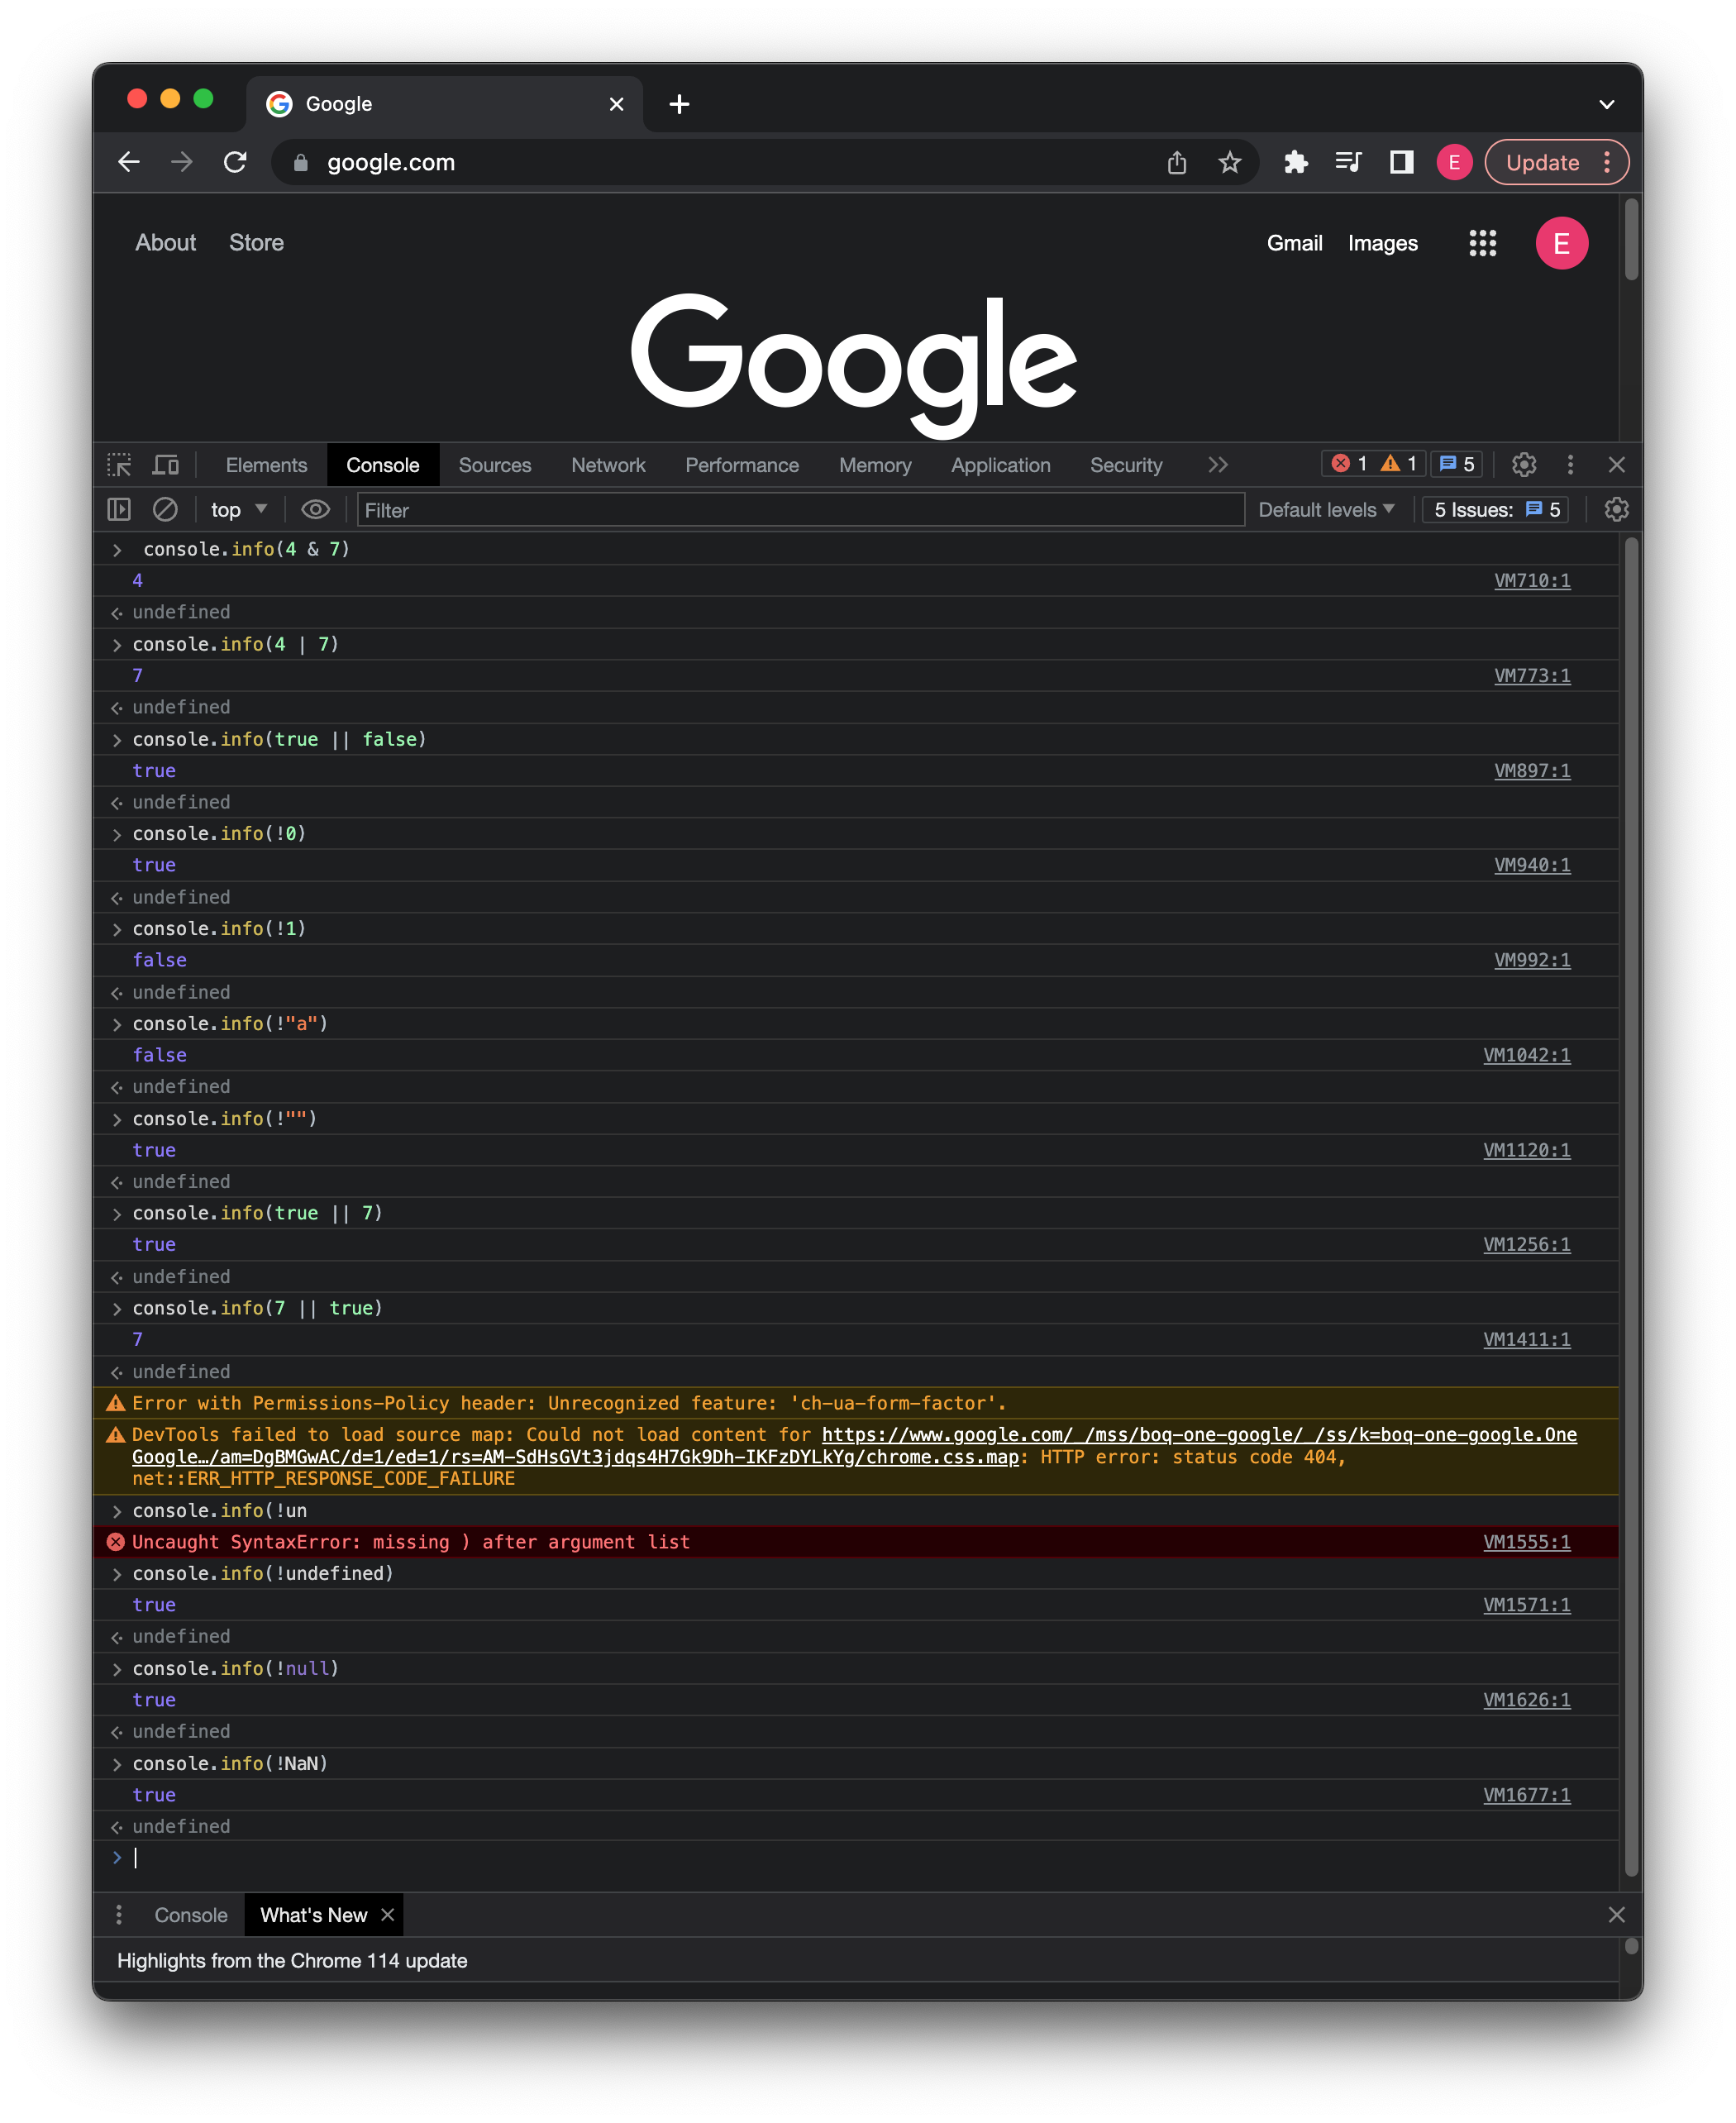Click the warning count badge
The width and height of the screenshot is (1736, 2123).
point(1399,464)
